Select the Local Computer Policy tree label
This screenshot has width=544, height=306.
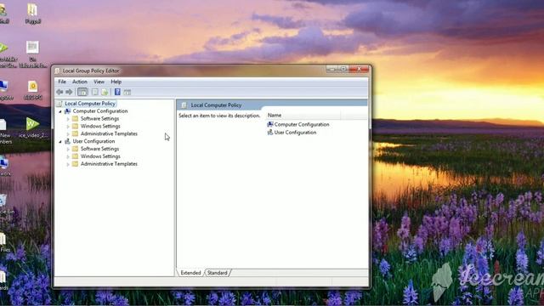90,104
